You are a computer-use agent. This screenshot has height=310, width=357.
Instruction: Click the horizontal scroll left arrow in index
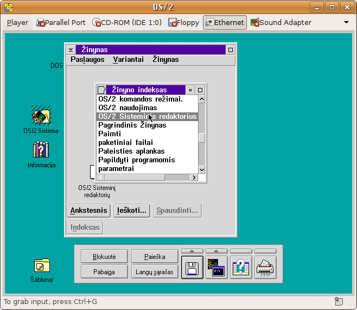[100, 178]
